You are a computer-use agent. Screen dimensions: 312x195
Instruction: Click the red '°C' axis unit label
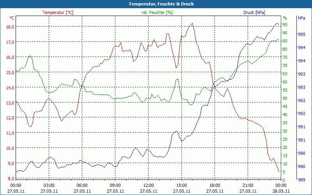(x=12, y=18)
